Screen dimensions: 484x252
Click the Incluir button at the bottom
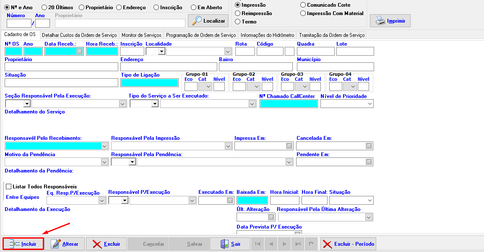pyautogui.click(x=23, y=244)
